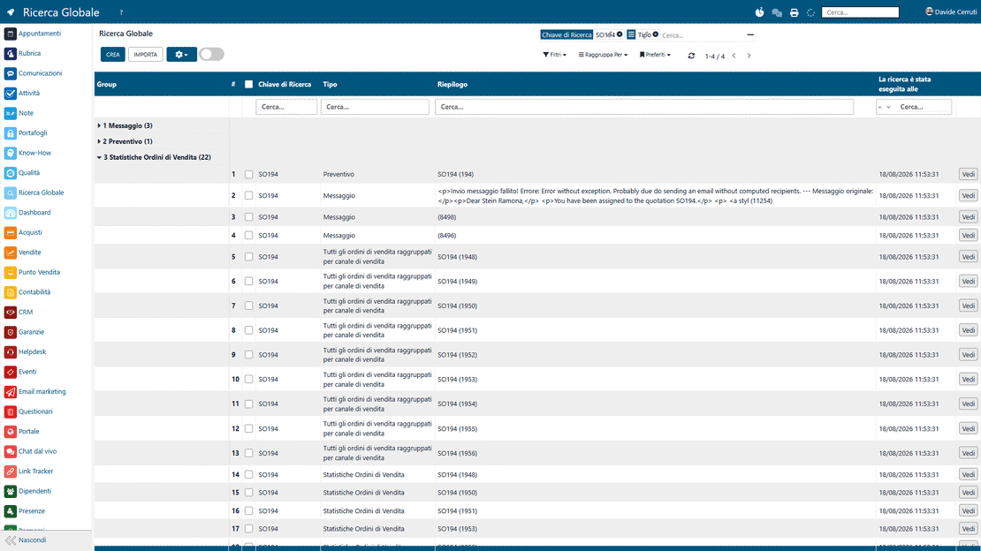The height and width of the screenshot is (551, 981).
Task: Select checkbox for row 2 Messaggio
Action: pos(248,196)
